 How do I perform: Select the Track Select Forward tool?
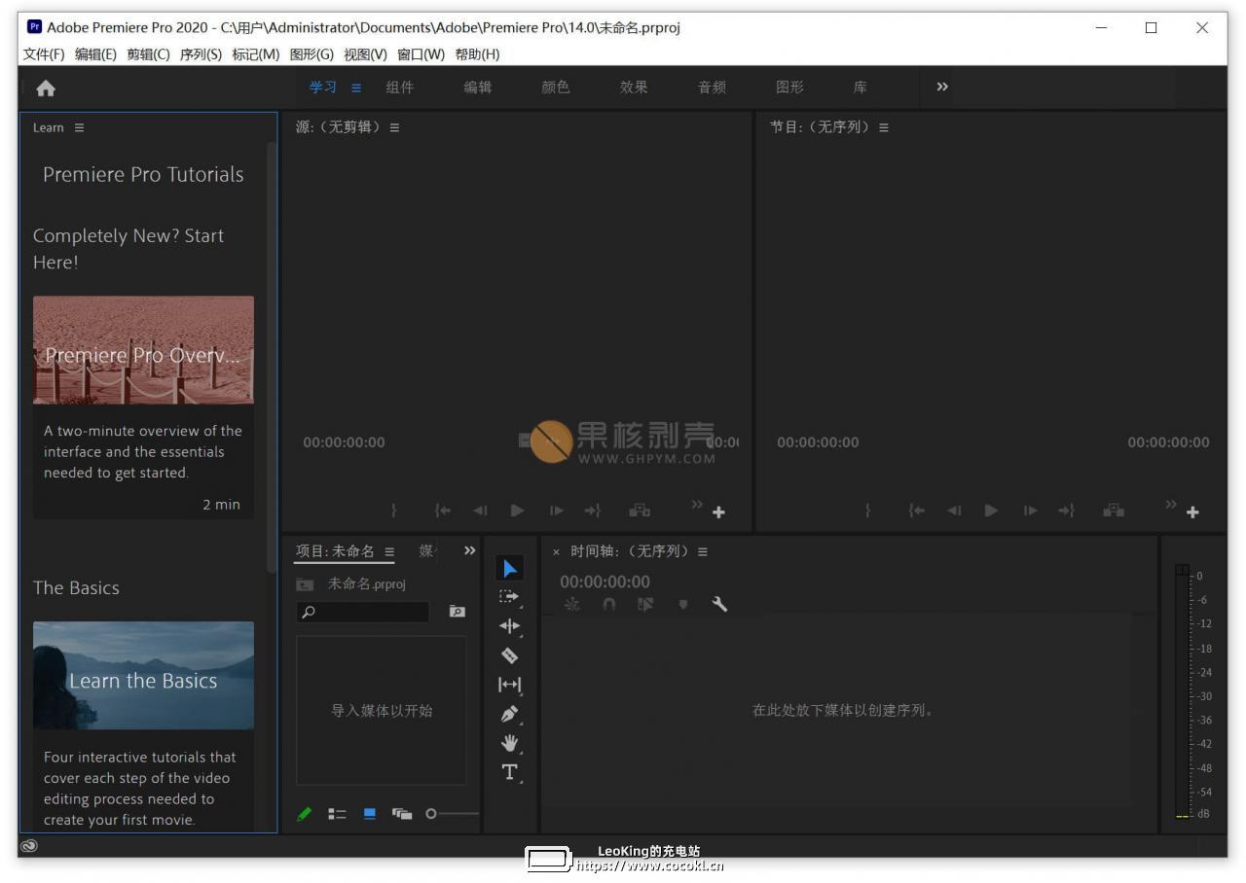coord(510,597)
